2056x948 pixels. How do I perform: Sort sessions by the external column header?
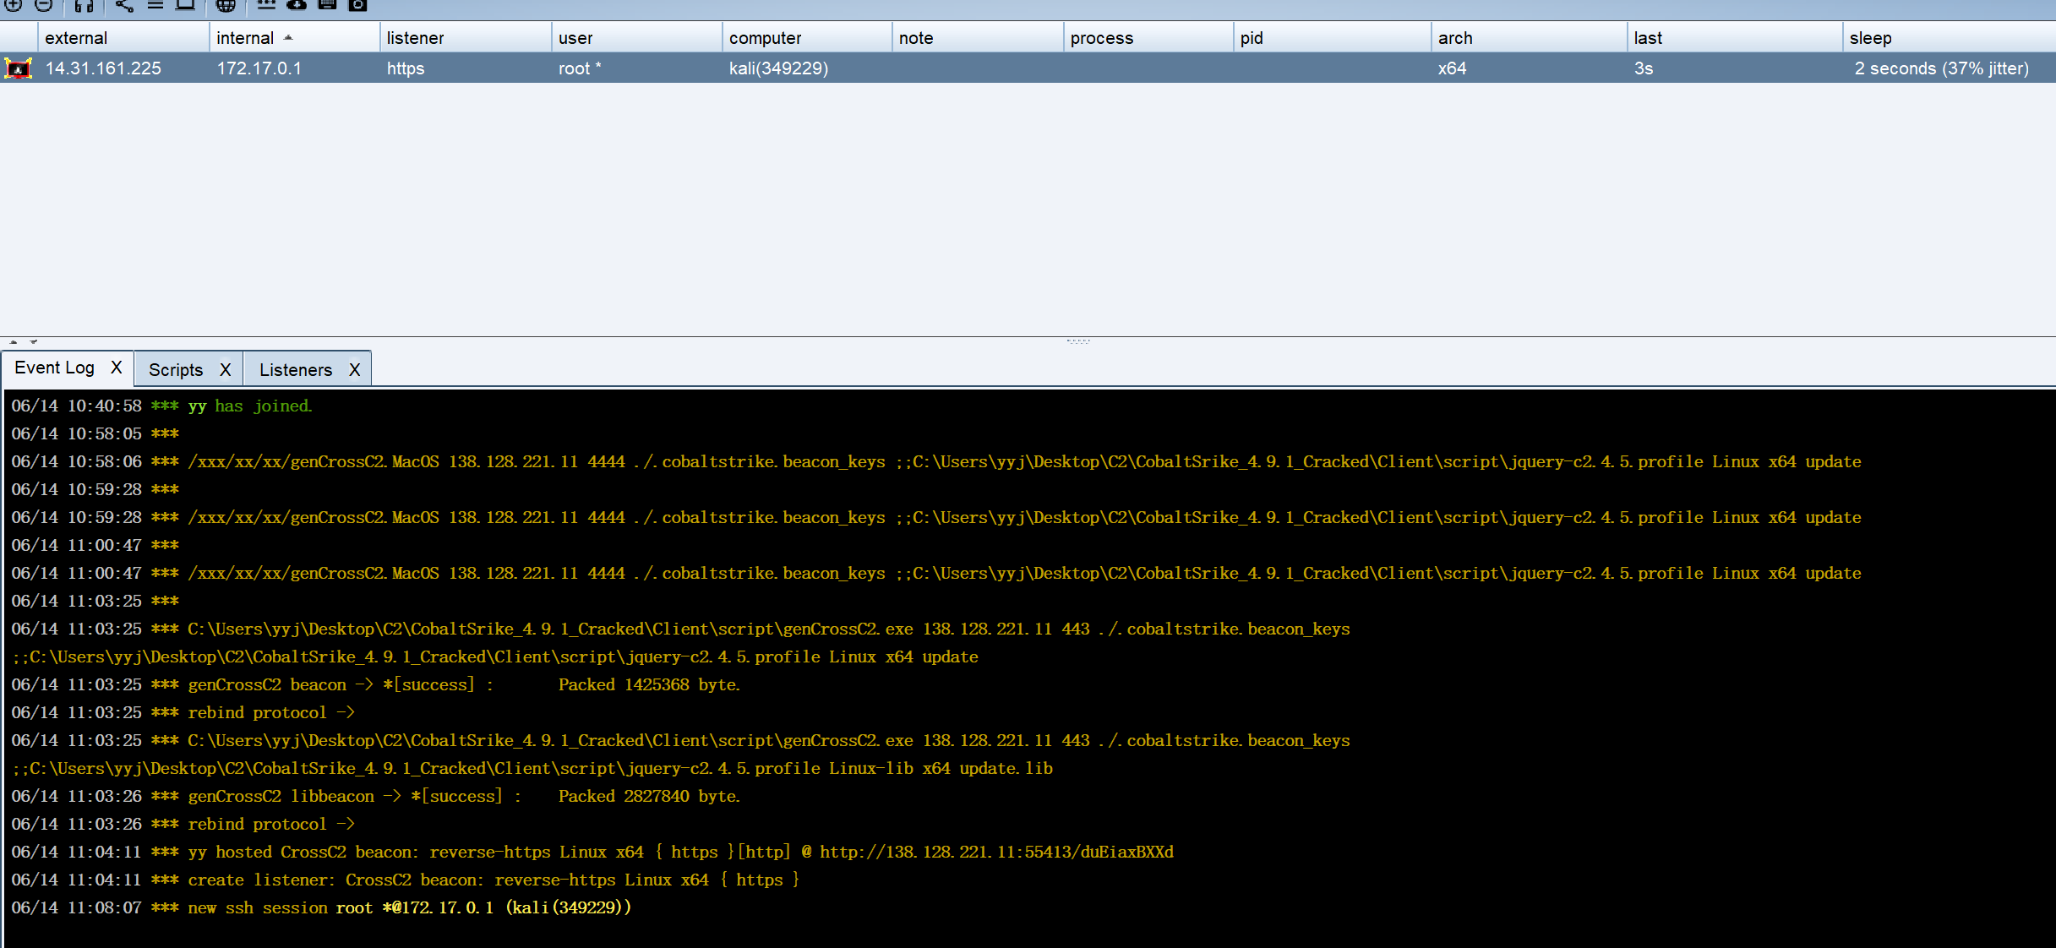[x=123, y=38]
